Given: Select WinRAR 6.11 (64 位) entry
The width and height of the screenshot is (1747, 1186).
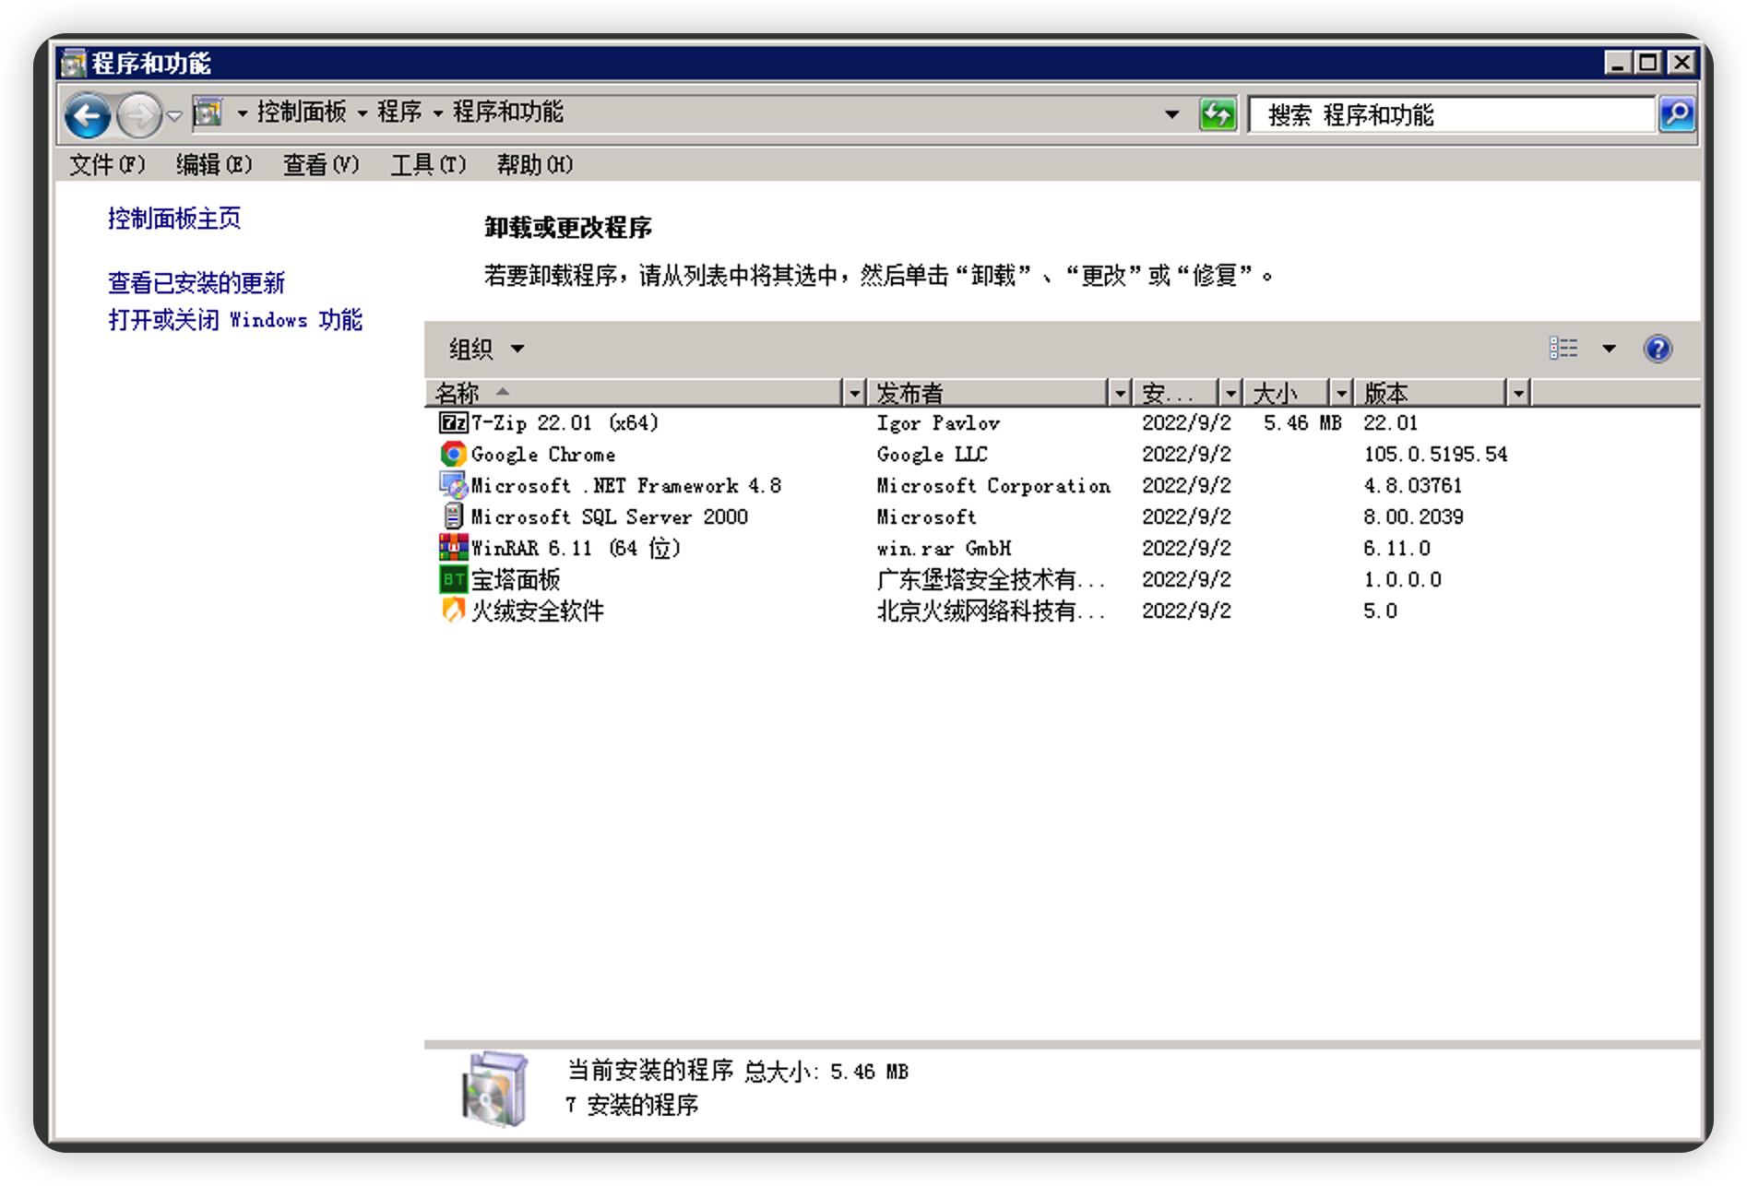Looking at the screenshot, I should [x=576, y=548].
